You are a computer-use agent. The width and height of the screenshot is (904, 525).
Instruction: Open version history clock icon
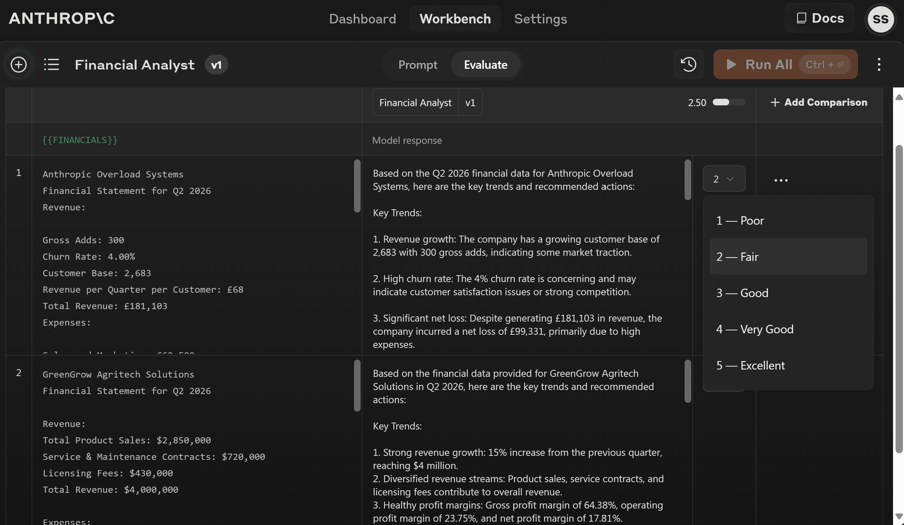[689, 64]
